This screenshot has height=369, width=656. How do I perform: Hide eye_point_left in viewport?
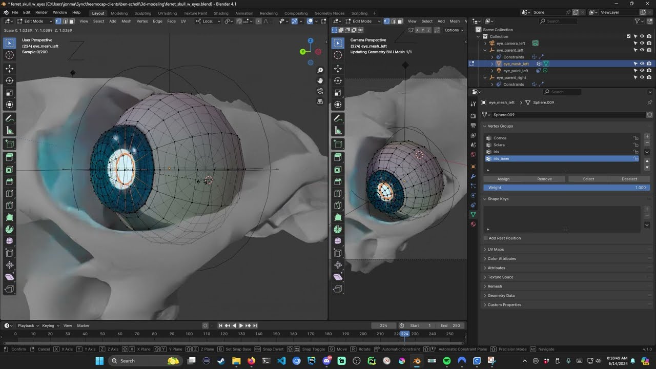click(642, 71)
